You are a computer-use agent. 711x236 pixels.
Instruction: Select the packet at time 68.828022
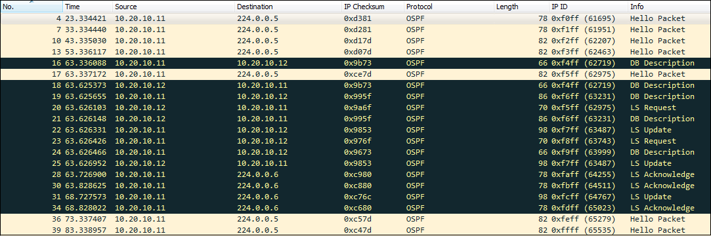(x=356, y=208)
